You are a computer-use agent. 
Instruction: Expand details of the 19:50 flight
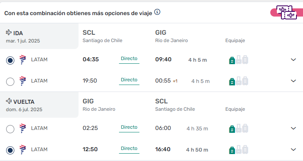293,81
